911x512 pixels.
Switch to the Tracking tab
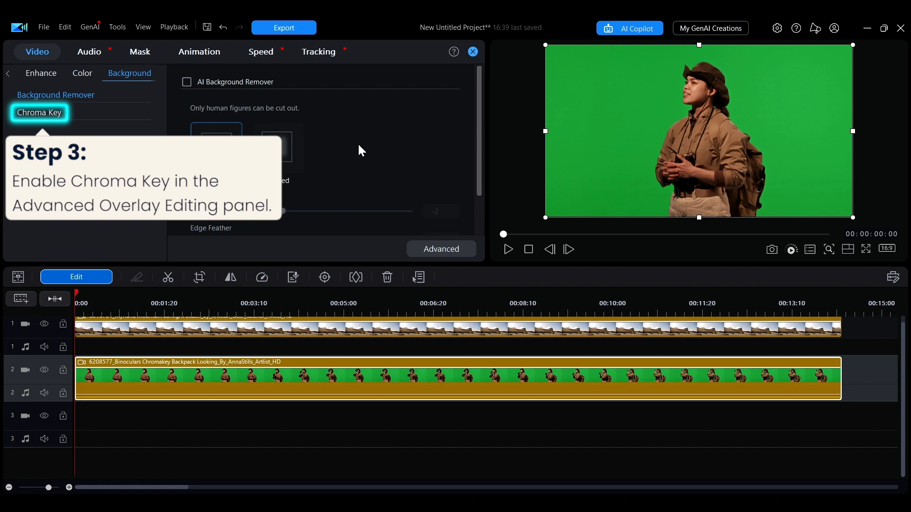pyautogui.click(x=318, y=52)
